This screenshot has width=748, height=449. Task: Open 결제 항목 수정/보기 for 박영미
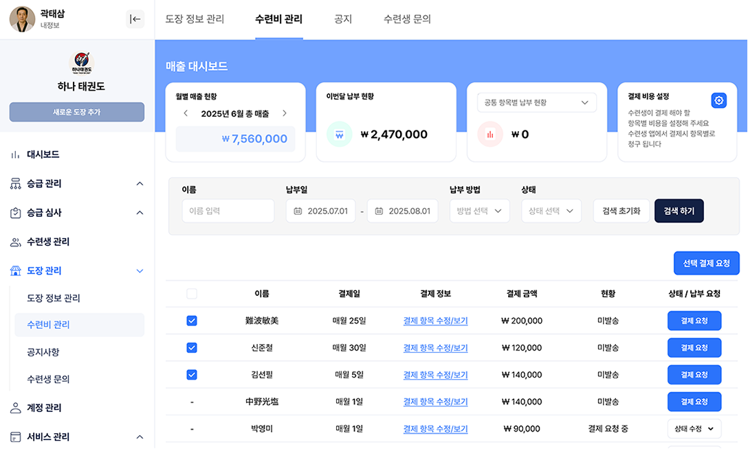(436, 429)
